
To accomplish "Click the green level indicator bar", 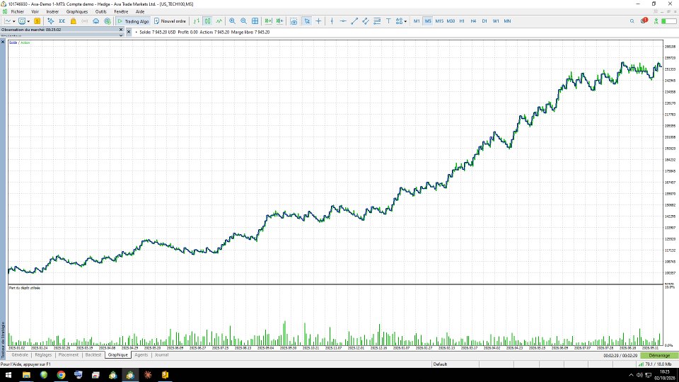I will click(x=669, y=21).
